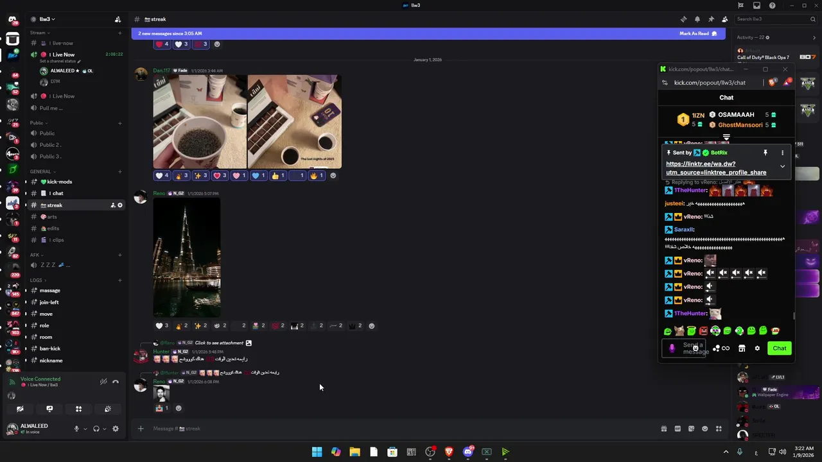Open Kick chat settings gear
822x462 pixels.
coord(757,348)
